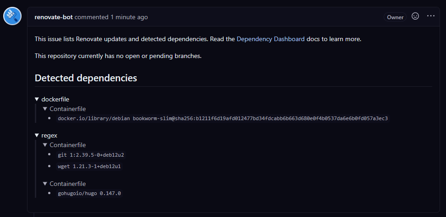
Task: Open the renovate-bot avatar profile picture
Action: pos(12,16)
